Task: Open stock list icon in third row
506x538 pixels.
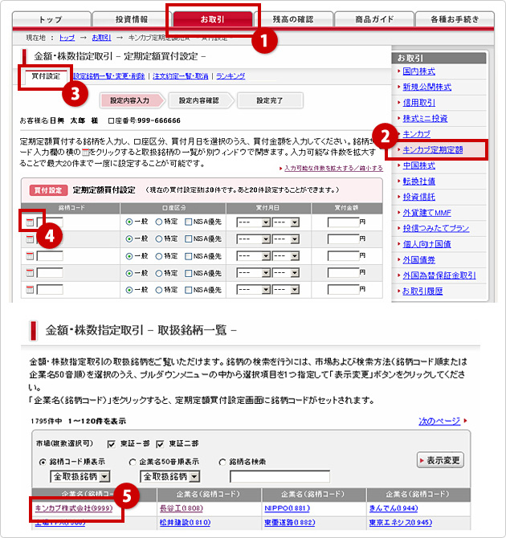Action: [x=30, y=255]
